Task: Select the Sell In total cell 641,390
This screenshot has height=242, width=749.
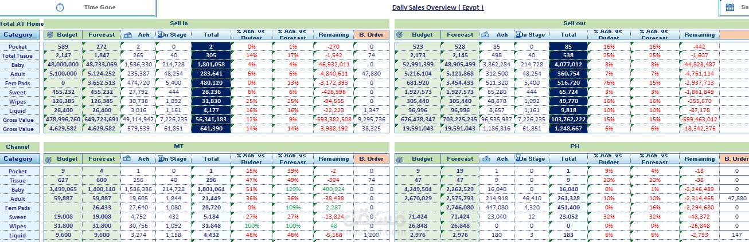Action: coord(211,129)
